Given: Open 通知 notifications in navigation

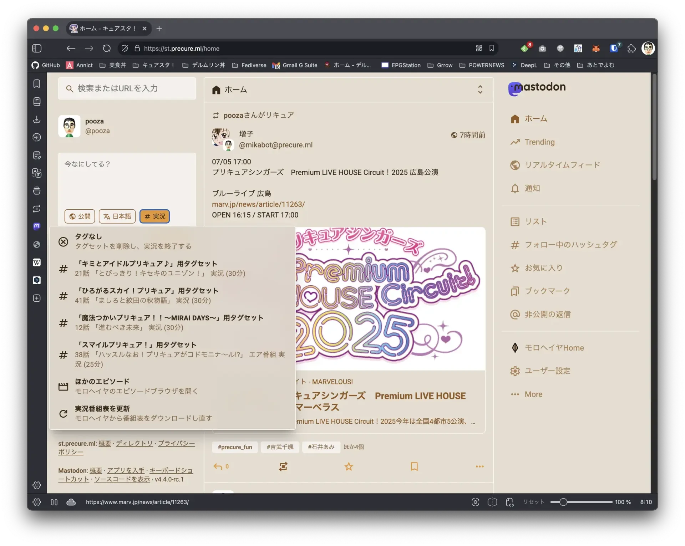Looking at the screenshot, I should coord(525,188).
